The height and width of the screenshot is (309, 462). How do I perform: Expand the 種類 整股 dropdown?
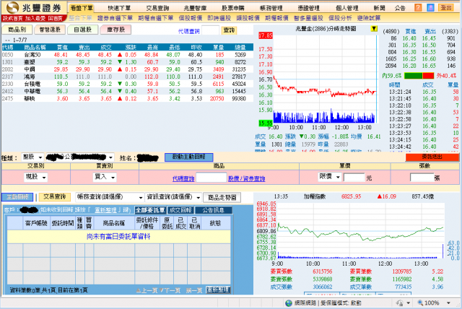tap(32, 157)
